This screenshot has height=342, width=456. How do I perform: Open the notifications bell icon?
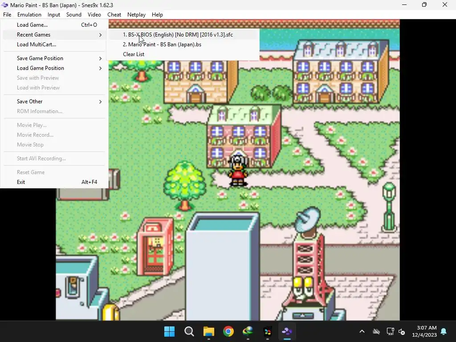tap(444, 331)
